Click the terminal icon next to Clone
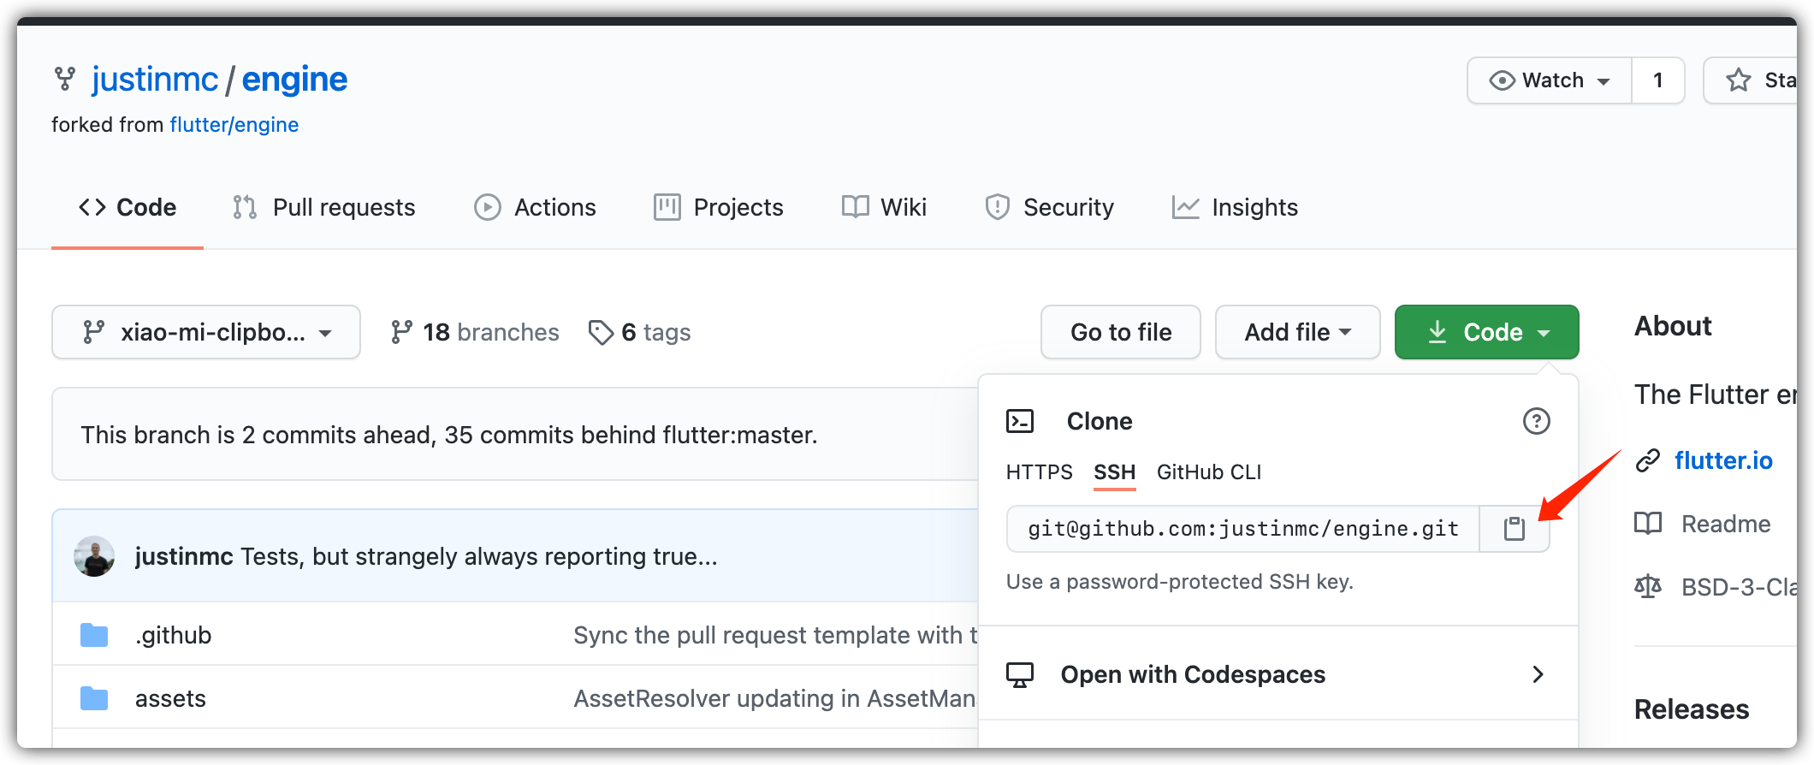Viewport: 1814px width, 765px height. tap(1020, 421)
